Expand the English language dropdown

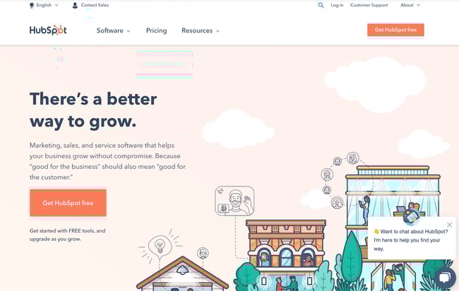[44, 5]
